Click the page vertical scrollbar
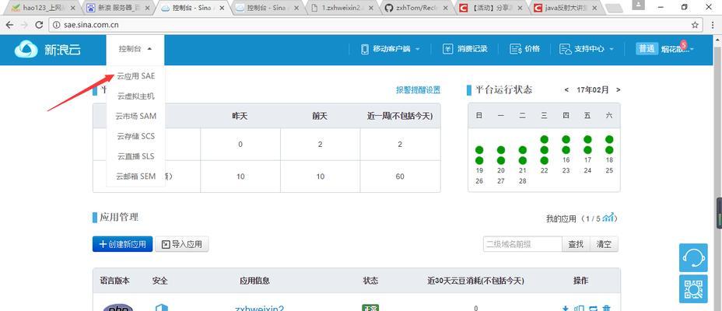The height and width of the screenshot is (311, 722). click(718, 173)
